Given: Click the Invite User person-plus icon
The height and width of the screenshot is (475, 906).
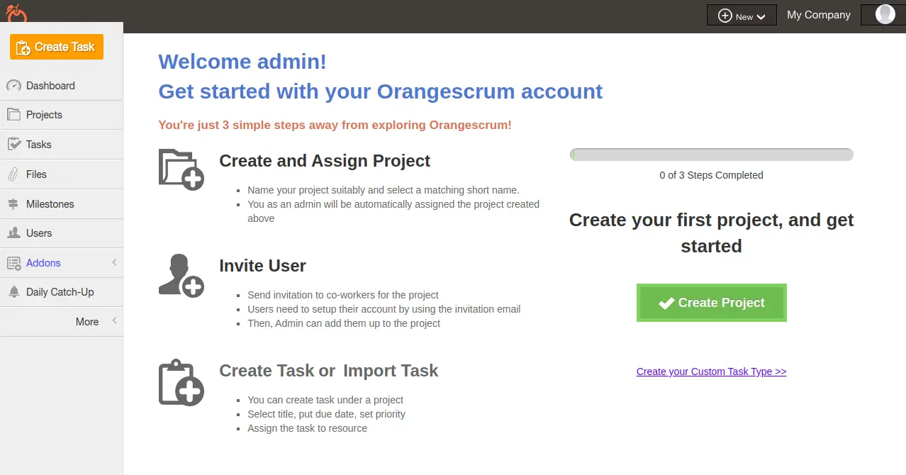Looking at the screenshot, I should 181,275.
